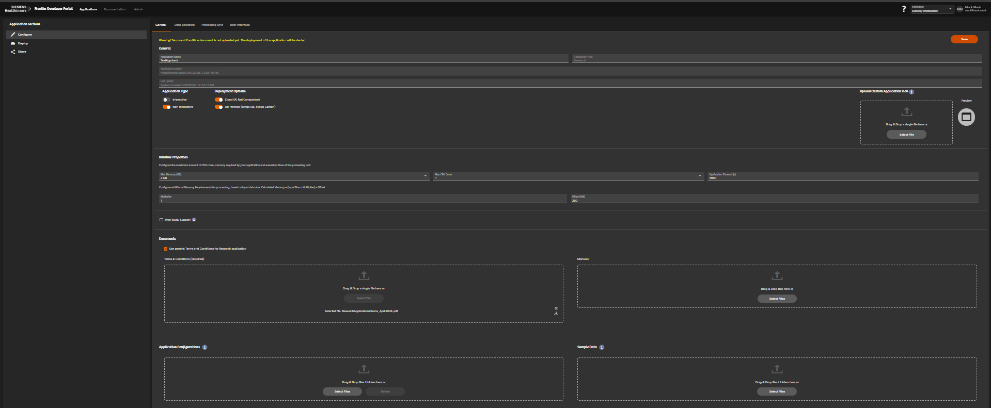Open the Processing Unit tab
Image resolution: width=991 pixels, height=408 pixels.
212,25
